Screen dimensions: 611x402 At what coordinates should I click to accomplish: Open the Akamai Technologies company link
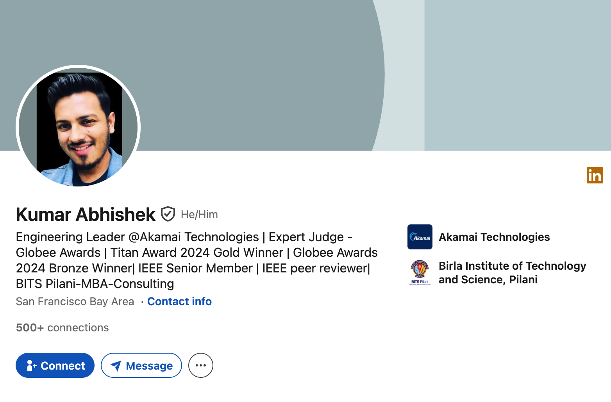click(494, 237)
